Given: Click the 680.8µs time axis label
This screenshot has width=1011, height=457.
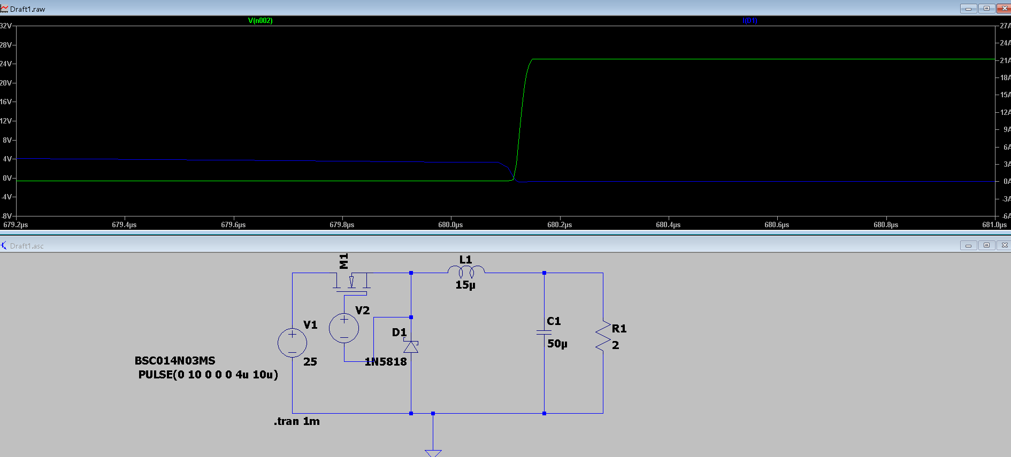Looking at the screenshot, I should (886, 225).
